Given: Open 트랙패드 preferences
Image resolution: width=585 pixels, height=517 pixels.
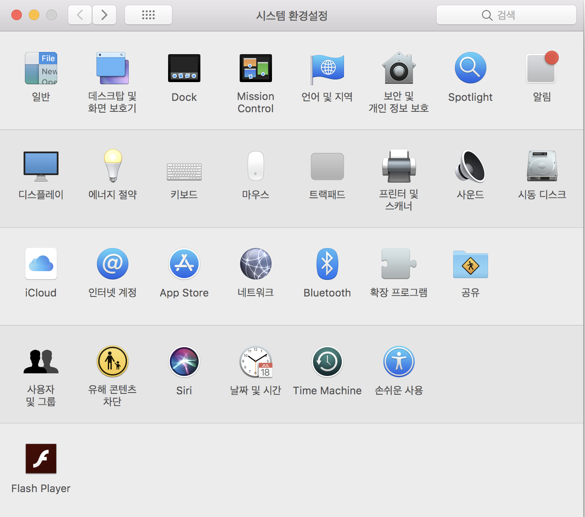Looking at the screenshot, I should [x=327, y=166].
